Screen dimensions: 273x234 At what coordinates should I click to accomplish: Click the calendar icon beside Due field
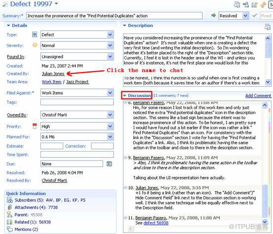tap(109, 164)
